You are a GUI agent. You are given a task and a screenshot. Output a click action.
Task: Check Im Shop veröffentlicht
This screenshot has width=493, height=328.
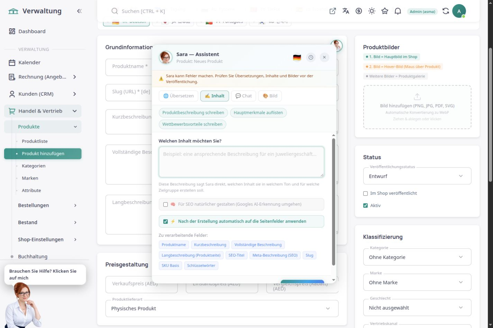point(365,193)
